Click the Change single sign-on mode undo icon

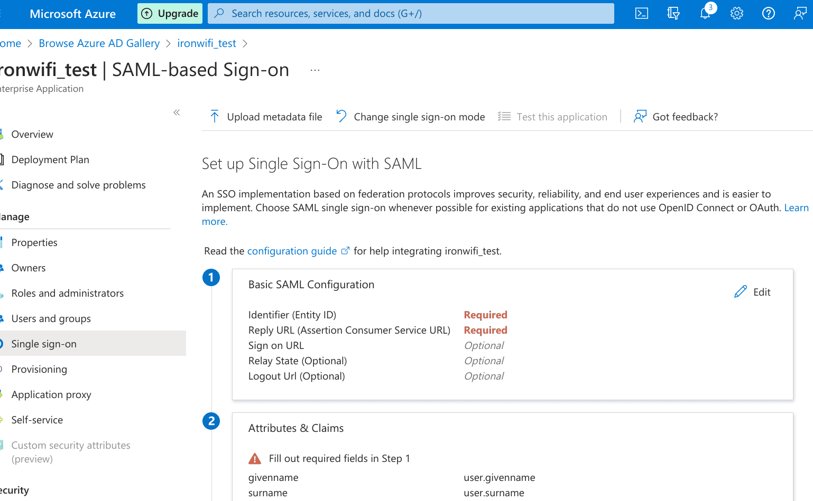click(341, 116)
